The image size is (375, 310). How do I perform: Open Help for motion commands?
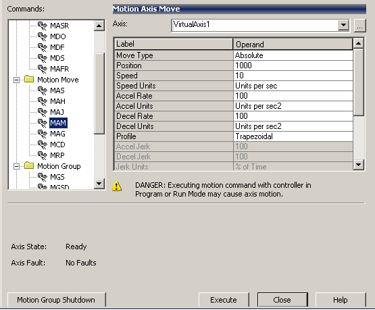(341, 300)
